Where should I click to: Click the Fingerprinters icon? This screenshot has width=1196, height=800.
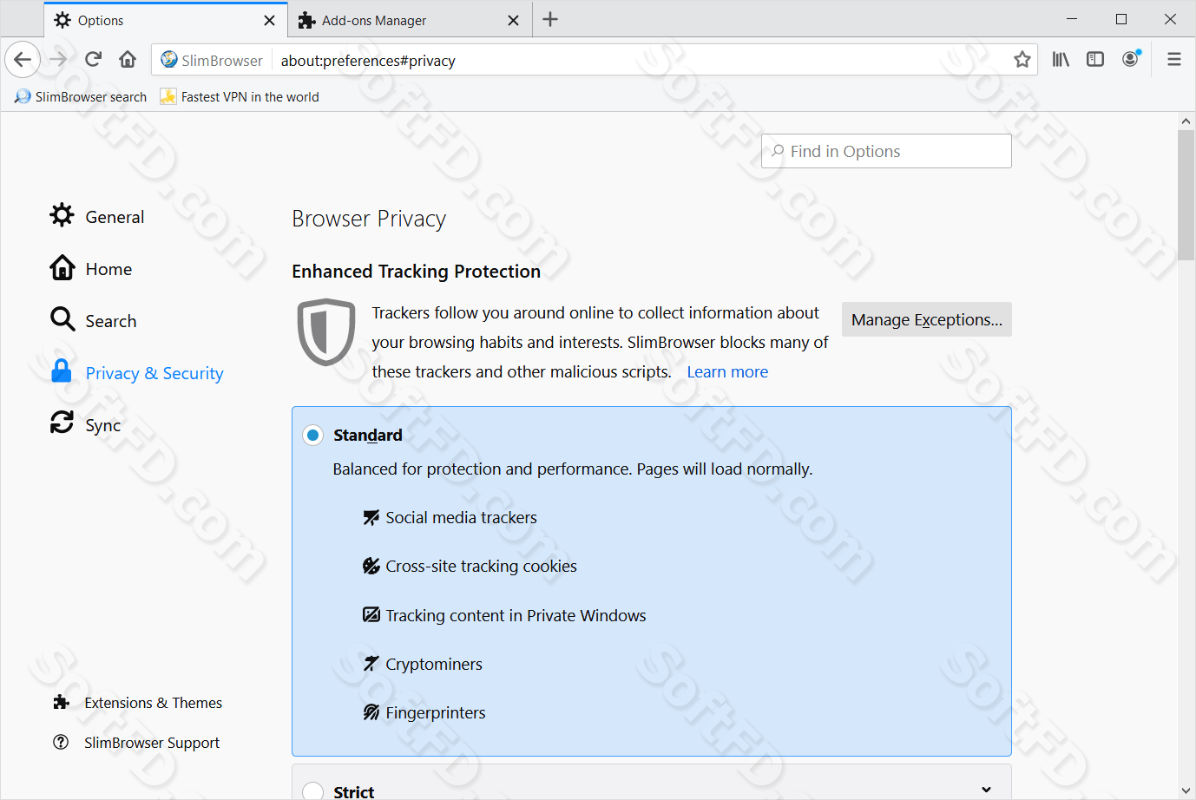[371, 712]
